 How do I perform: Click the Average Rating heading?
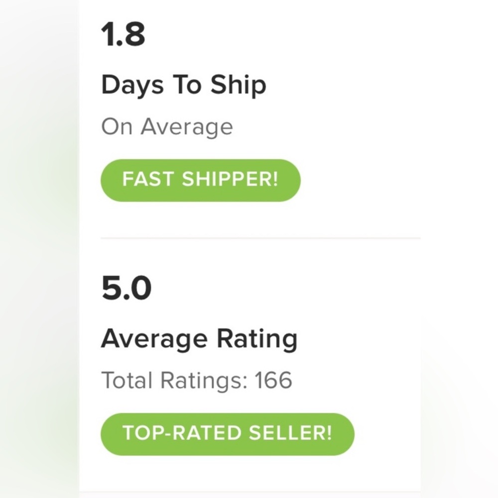pos(199,338)
